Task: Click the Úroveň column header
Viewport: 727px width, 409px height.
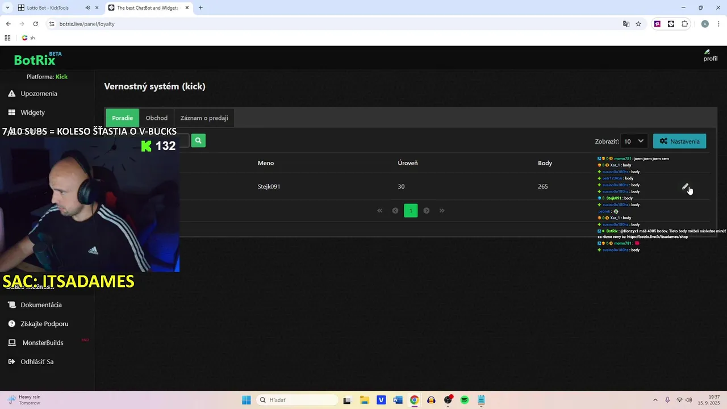Action: click(408, 163)
